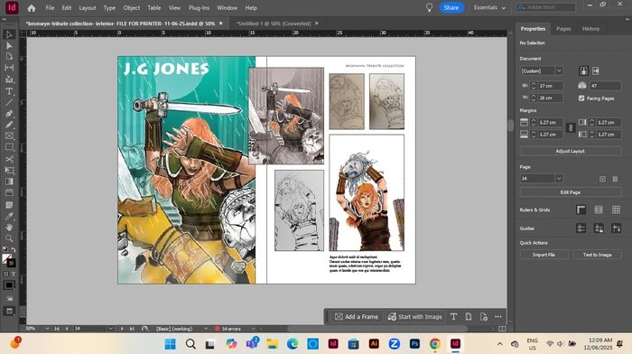Open the Page number 14 dropdown
The width and height of the screenshot is (632, 354).
coord(559,179)
